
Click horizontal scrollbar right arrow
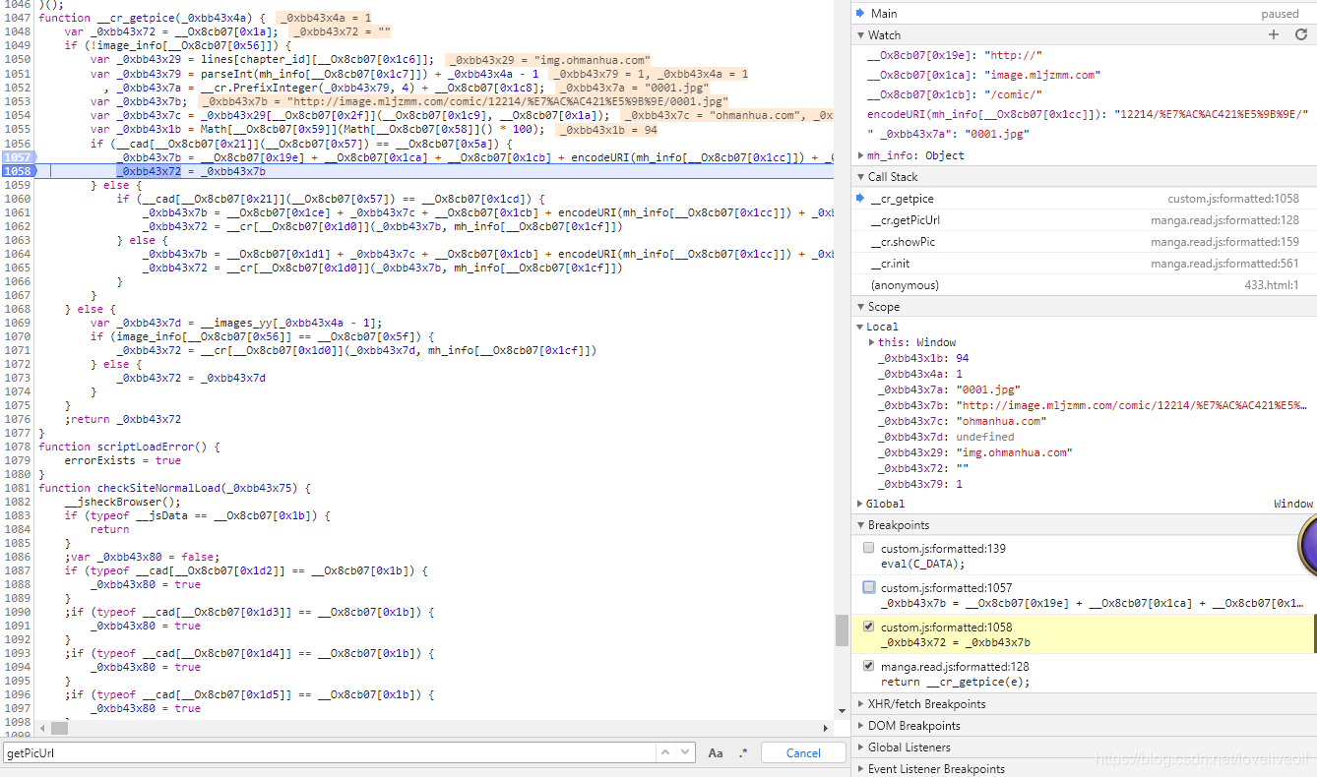point(827,728)
